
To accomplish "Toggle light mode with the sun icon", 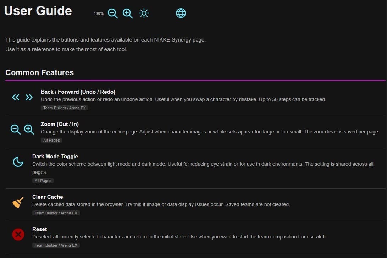I will (x=144, y=13).
